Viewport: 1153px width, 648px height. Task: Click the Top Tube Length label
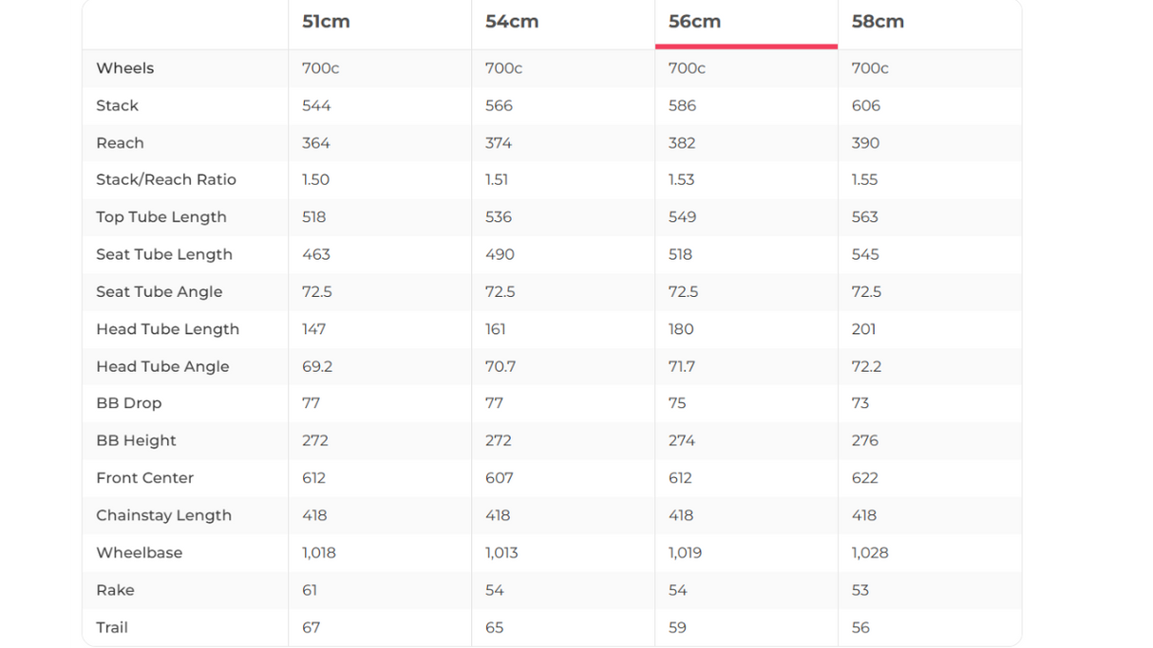tap(161, 217)
